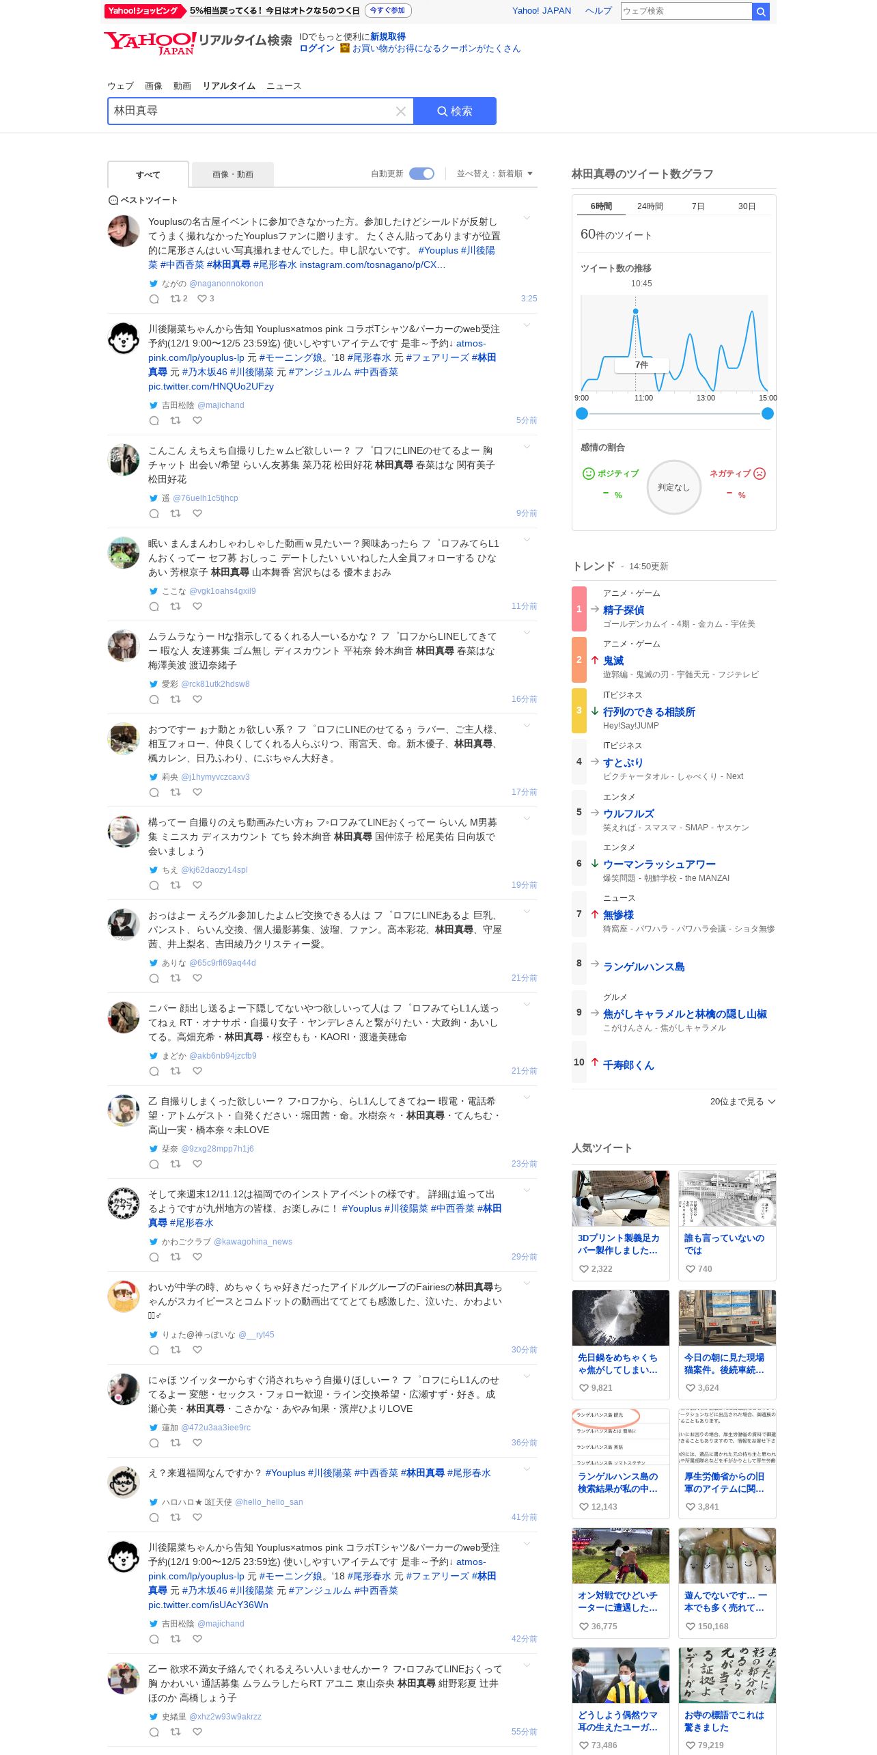Switch graph to 24時間 tab

650,206
